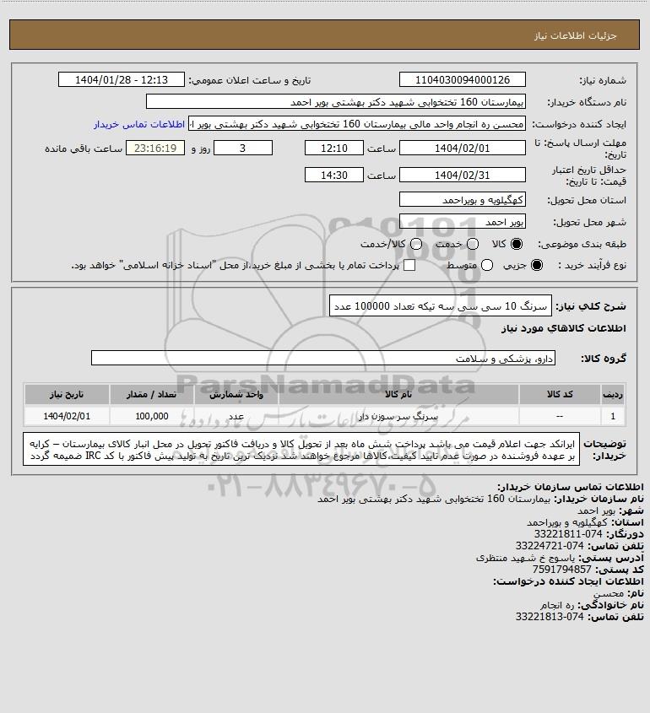Screen dimensions: 650x713
Task: Click the 12:10 deadline time field
Action: [x=334, y=149]
